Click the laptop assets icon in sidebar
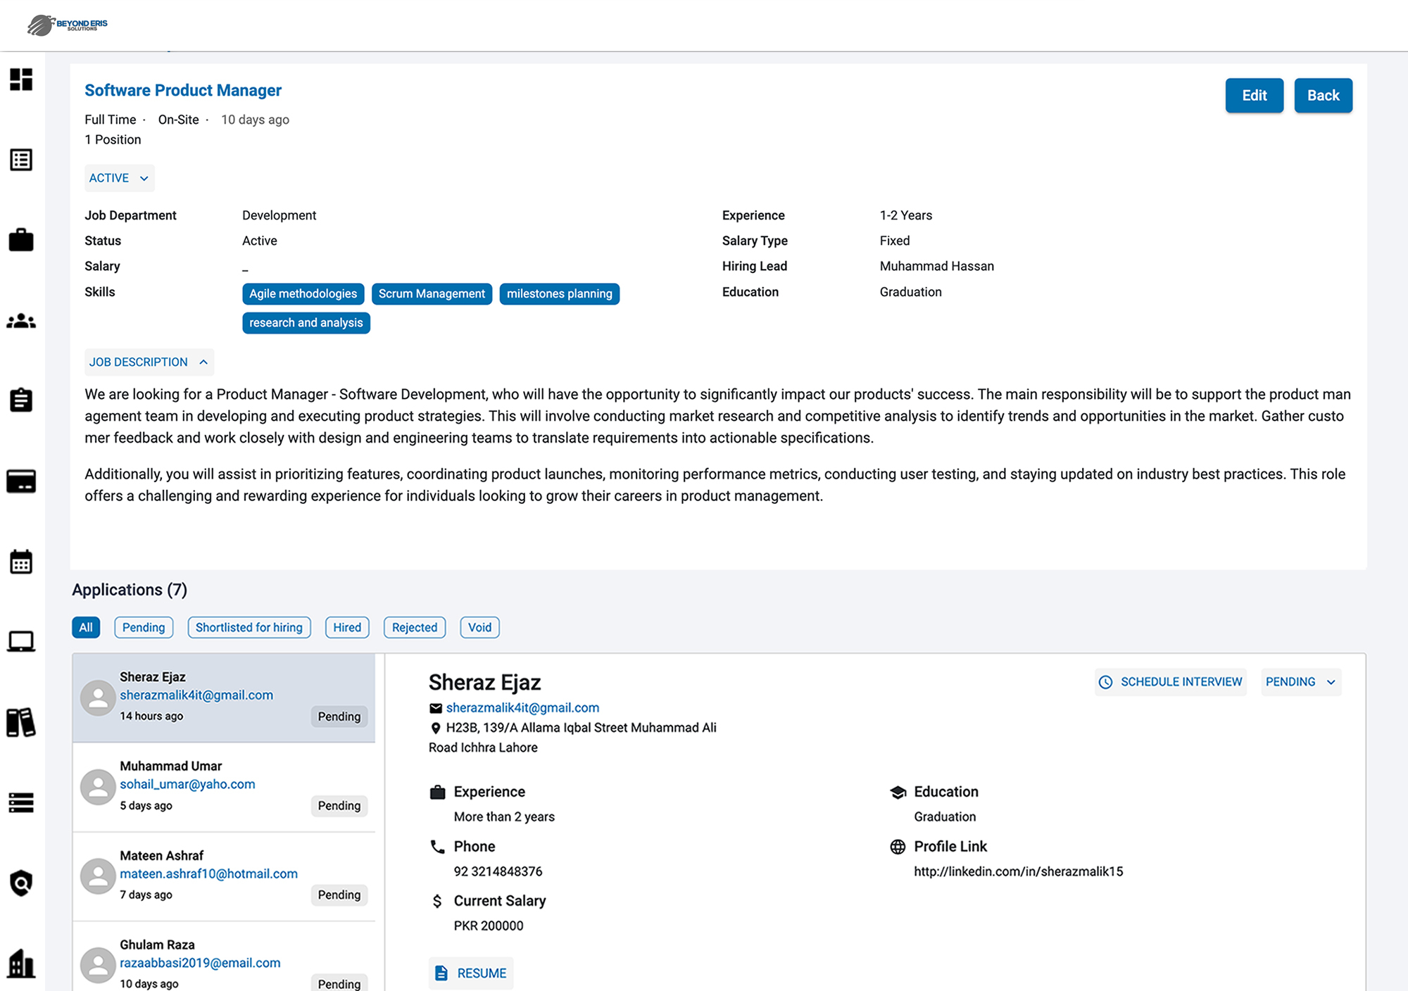 tap(21, 641)
